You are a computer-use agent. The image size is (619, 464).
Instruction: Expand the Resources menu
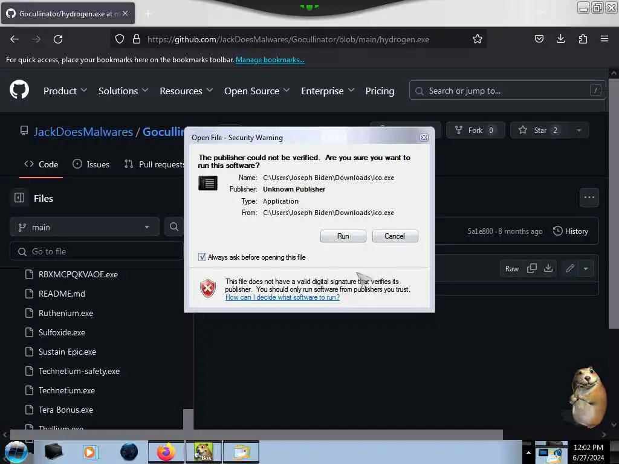(x=186, y=91)
